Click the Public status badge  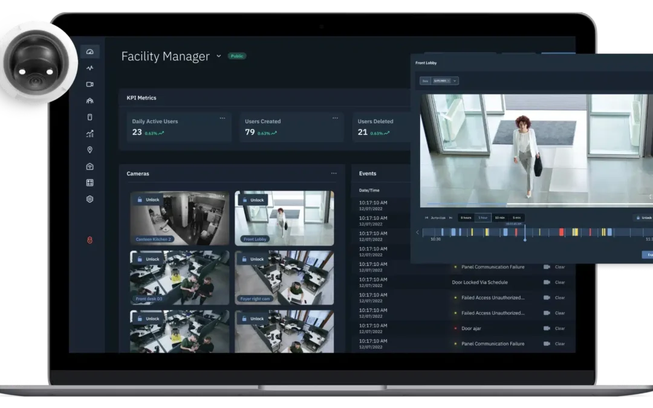click(237, 56)
